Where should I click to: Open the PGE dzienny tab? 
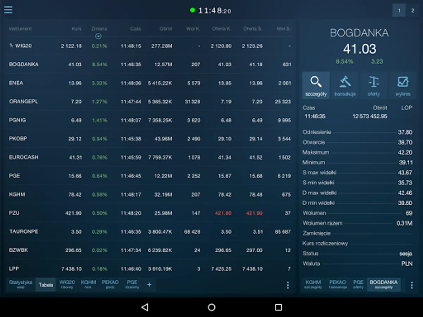[132, 284]
